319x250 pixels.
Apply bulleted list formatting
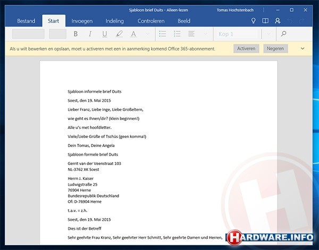point(163,34)
